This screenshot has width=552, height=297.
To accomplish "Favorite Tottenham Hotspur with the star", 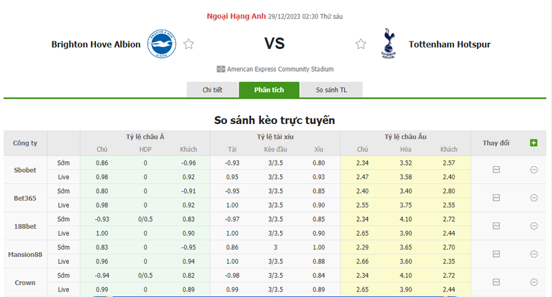I will (x=361, y=44).
